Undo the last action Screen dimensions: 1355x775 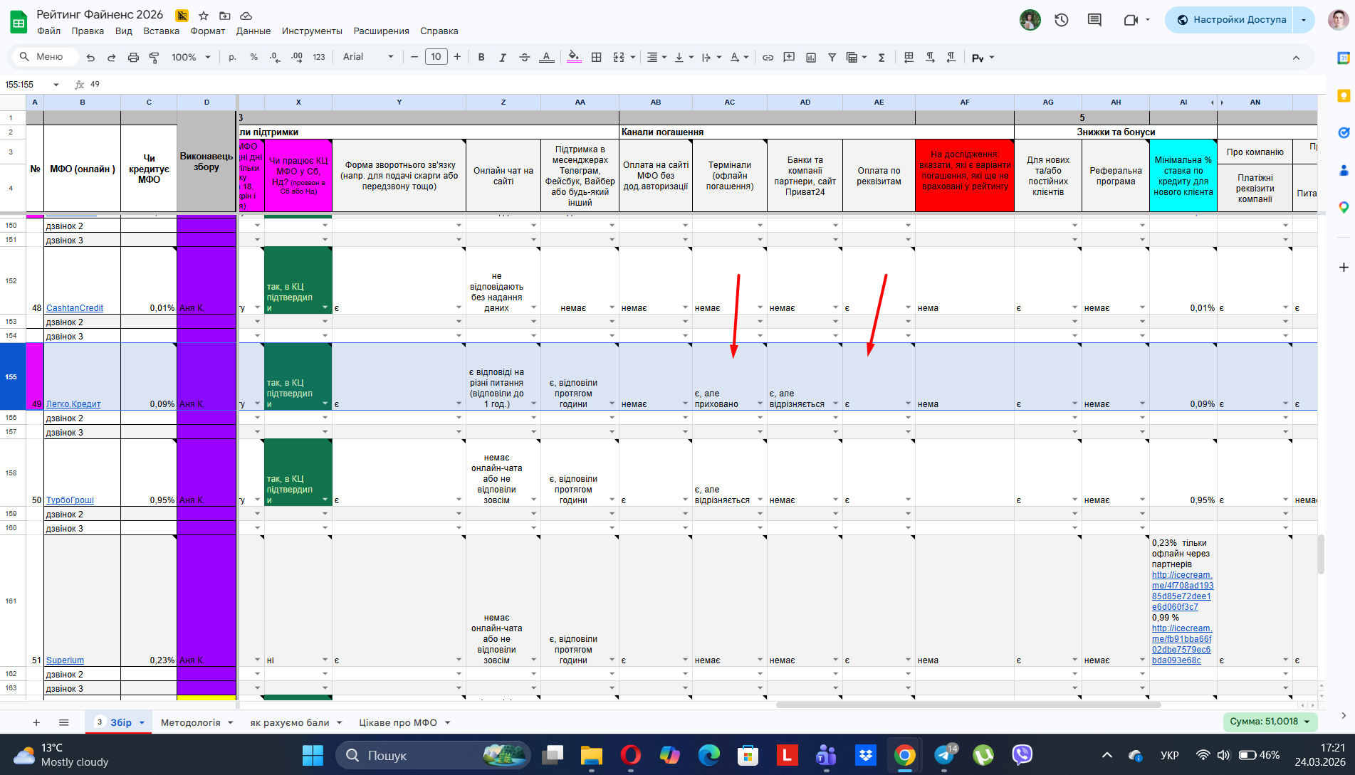pyautogui.click(x=90, y=58)
